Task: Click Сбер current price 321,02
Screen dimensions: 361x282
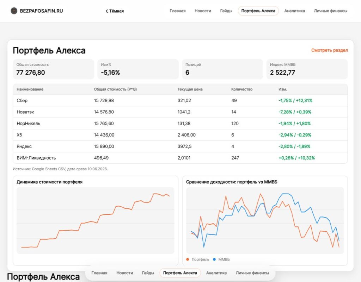Action: pyautogui.click(x=184, y=100)
